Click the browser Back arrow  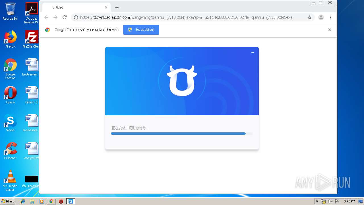pyautogui.click(x=46, y=17)
